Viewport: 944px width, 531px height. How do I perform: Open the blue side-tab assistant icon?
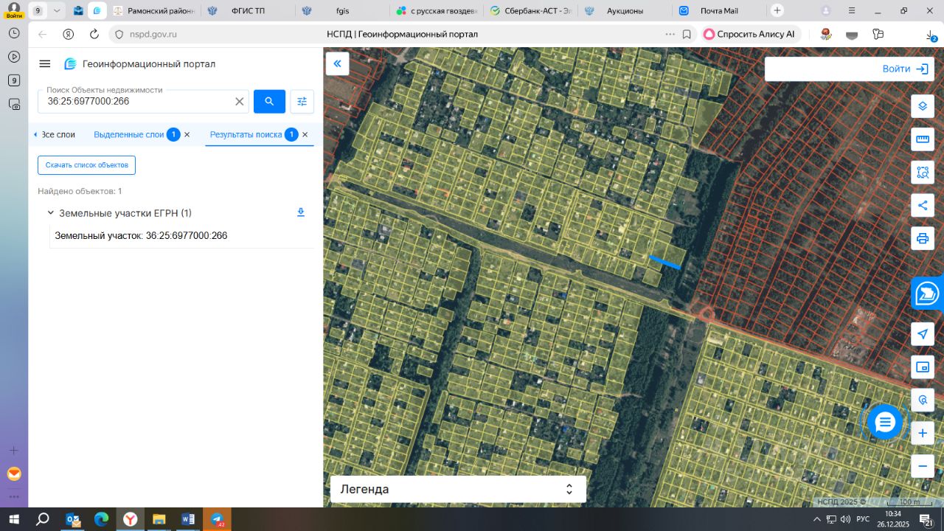coord(928,293)
